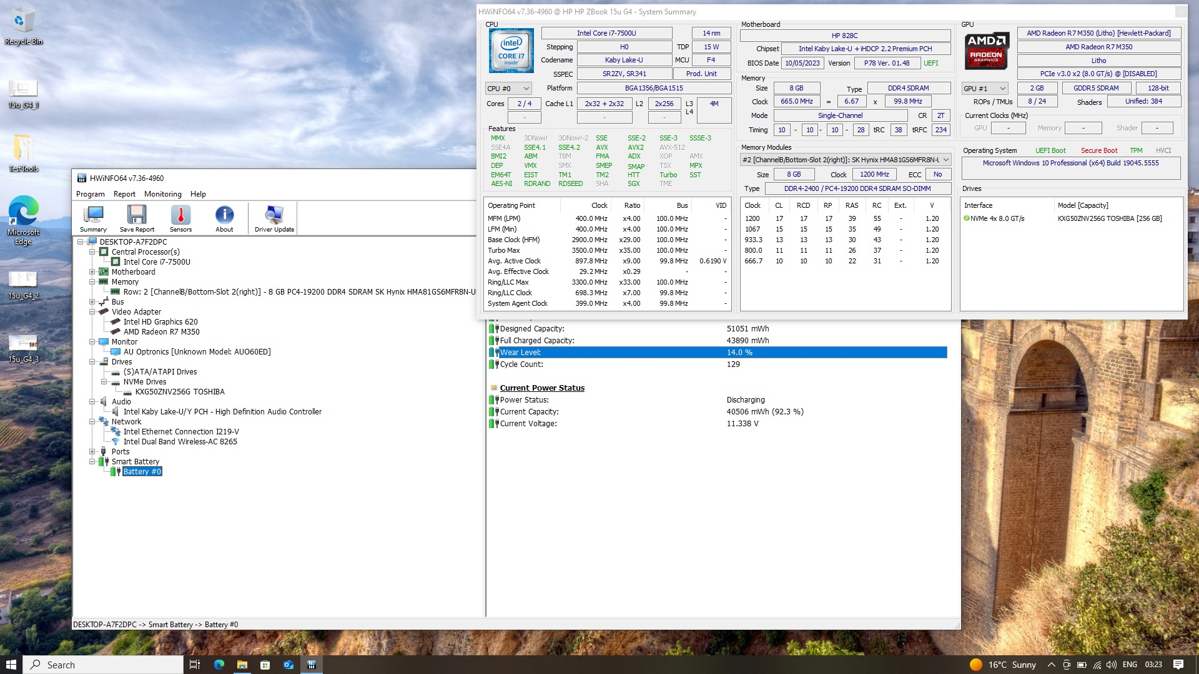
Task: Expand the Bus tree node
Action: point(92,301)
